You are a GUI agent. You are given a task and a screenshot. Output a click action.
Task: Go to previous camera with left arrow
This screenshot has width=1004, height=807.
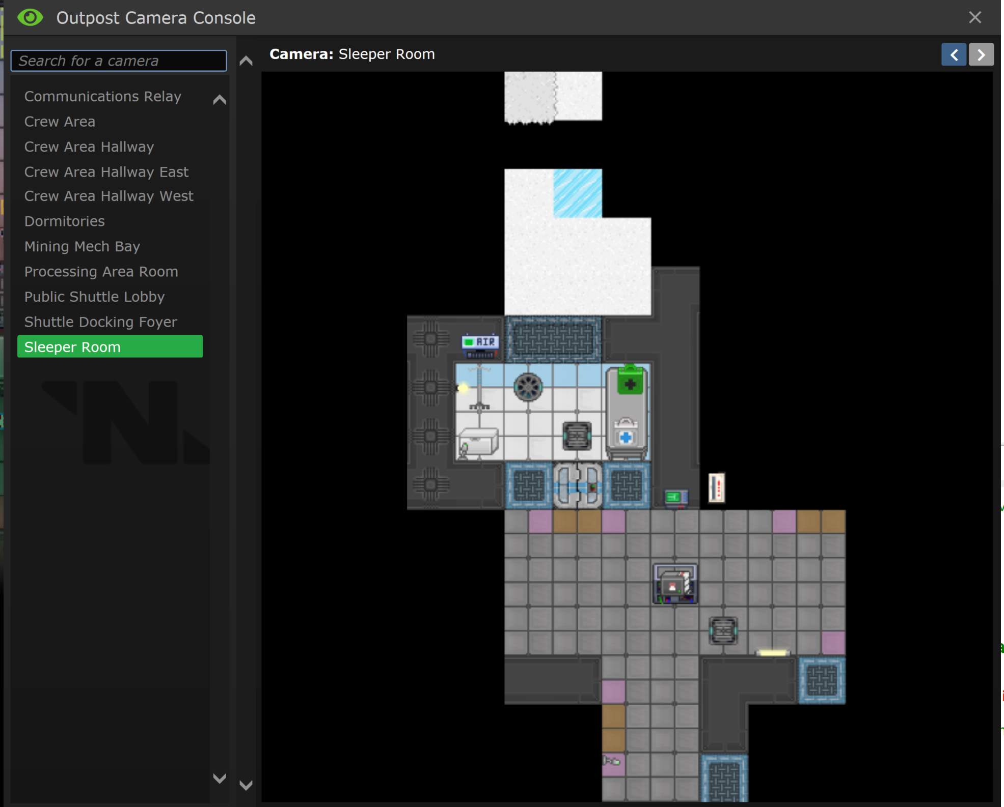click(953, 54)
